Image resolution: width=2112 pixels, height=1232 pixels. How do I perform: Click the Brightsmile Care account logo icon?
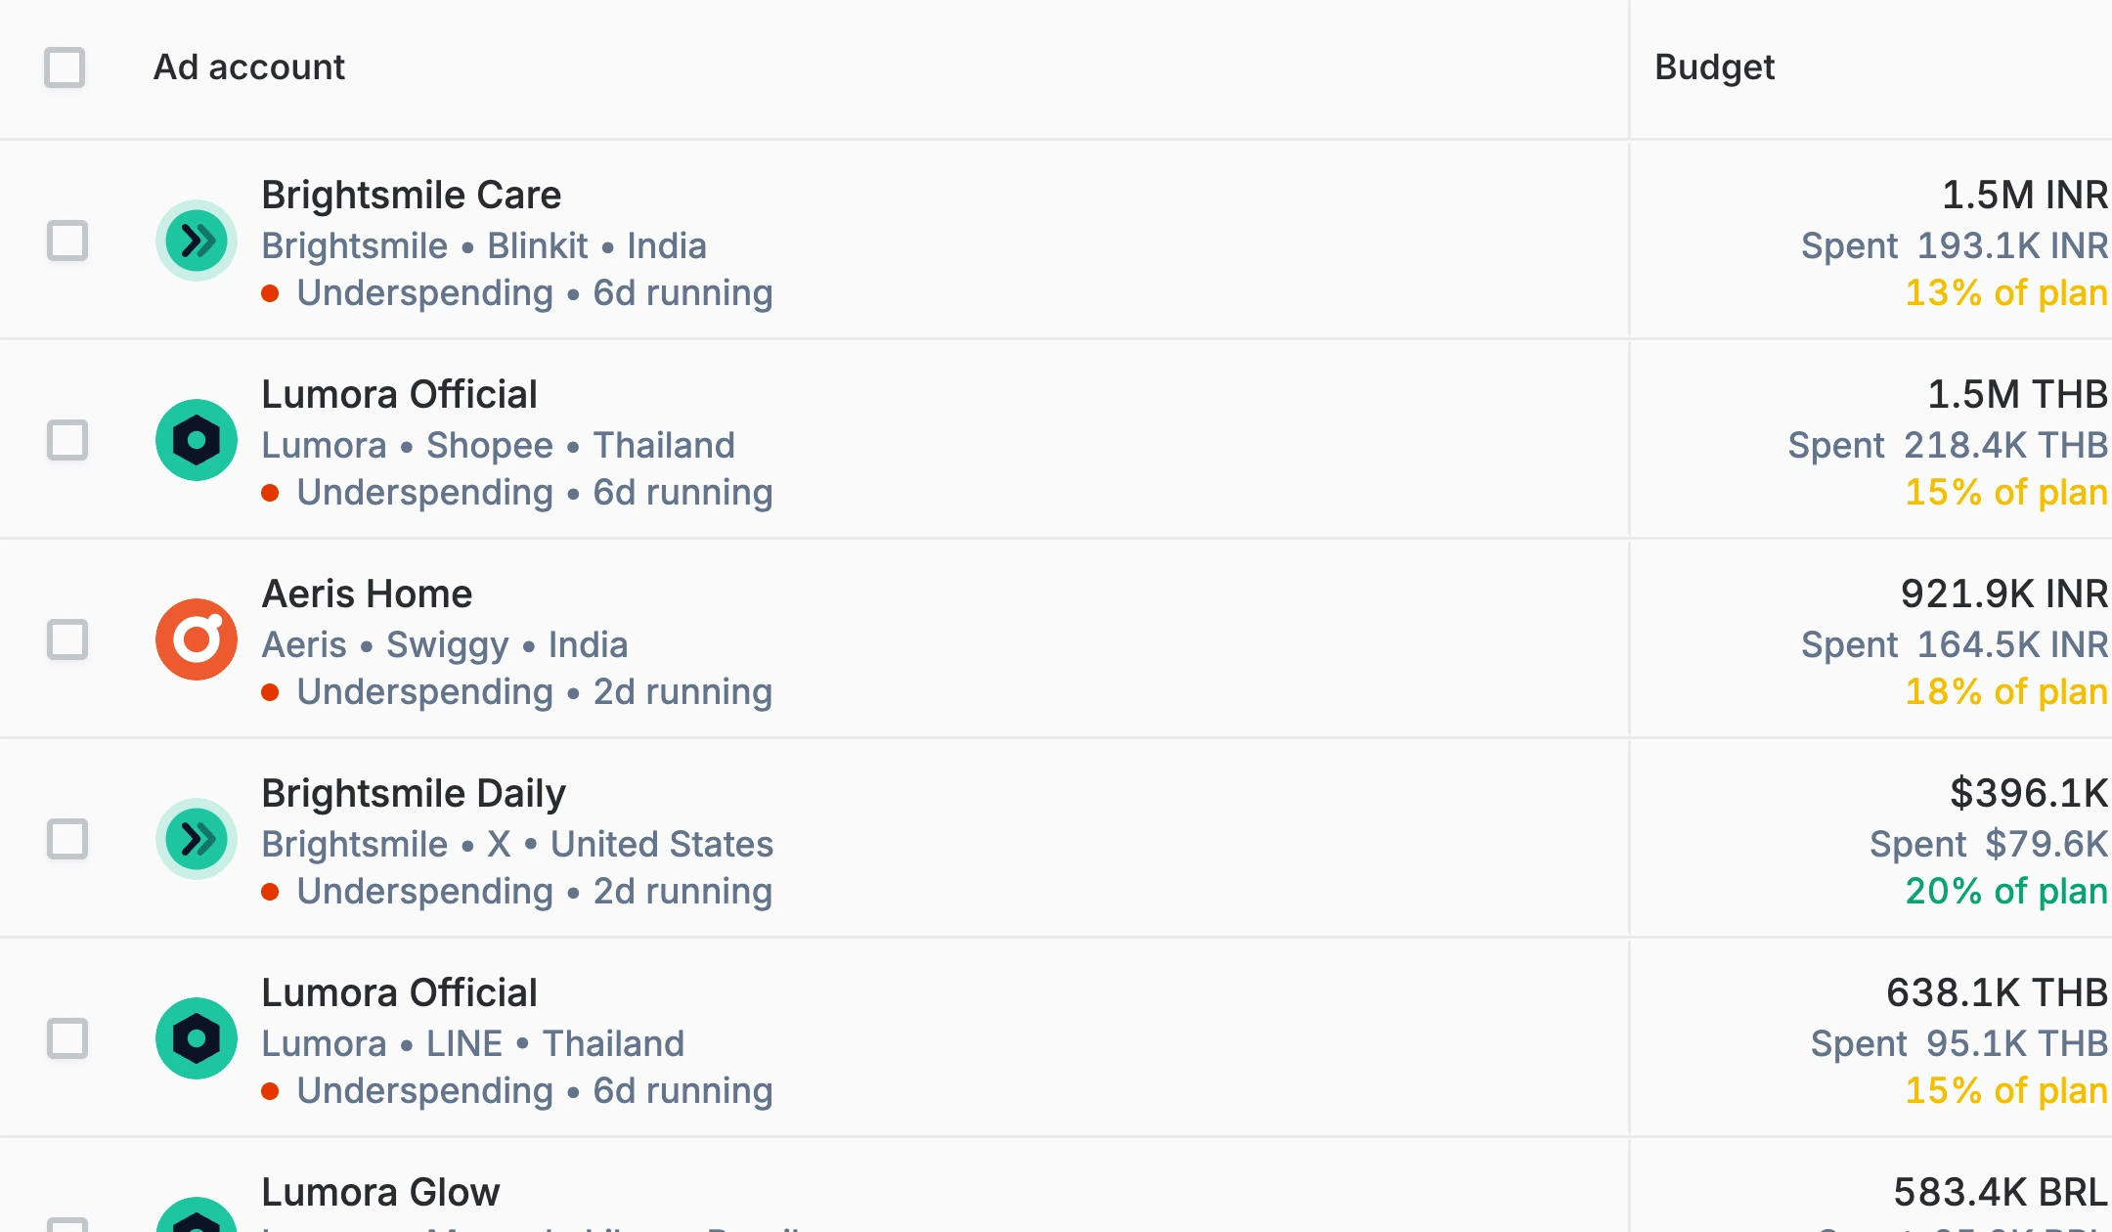click(197, 241)
